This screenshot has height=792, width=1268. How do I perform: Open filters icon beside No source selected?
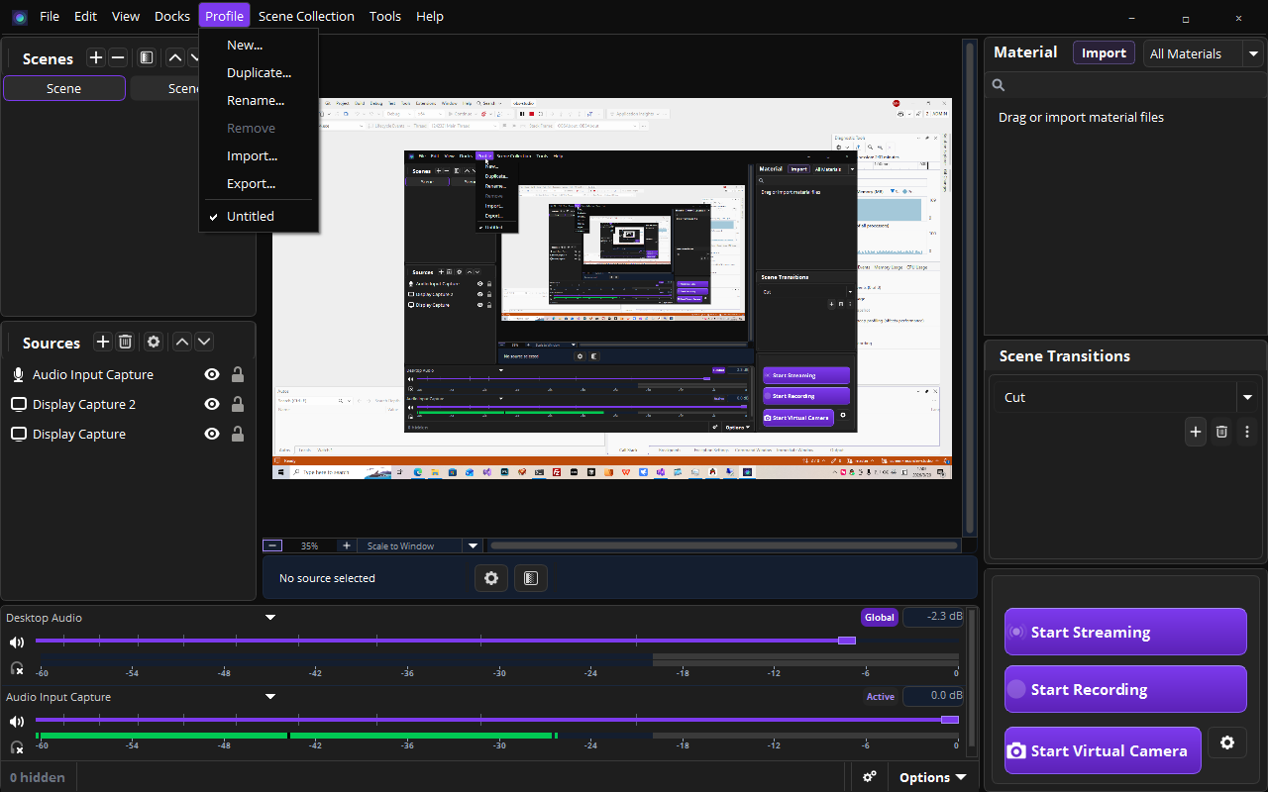[x=531, y=578]
